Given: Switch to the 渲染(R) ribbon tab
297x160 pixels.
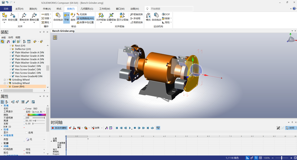Looking at the screenshot, I should 33,9.
